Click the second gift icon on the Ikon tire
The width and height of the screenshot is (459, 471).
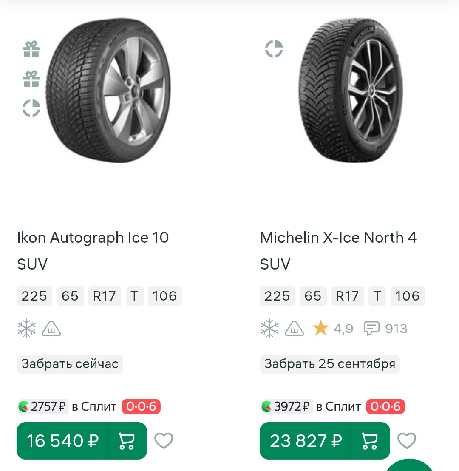[x=31, y=79]
